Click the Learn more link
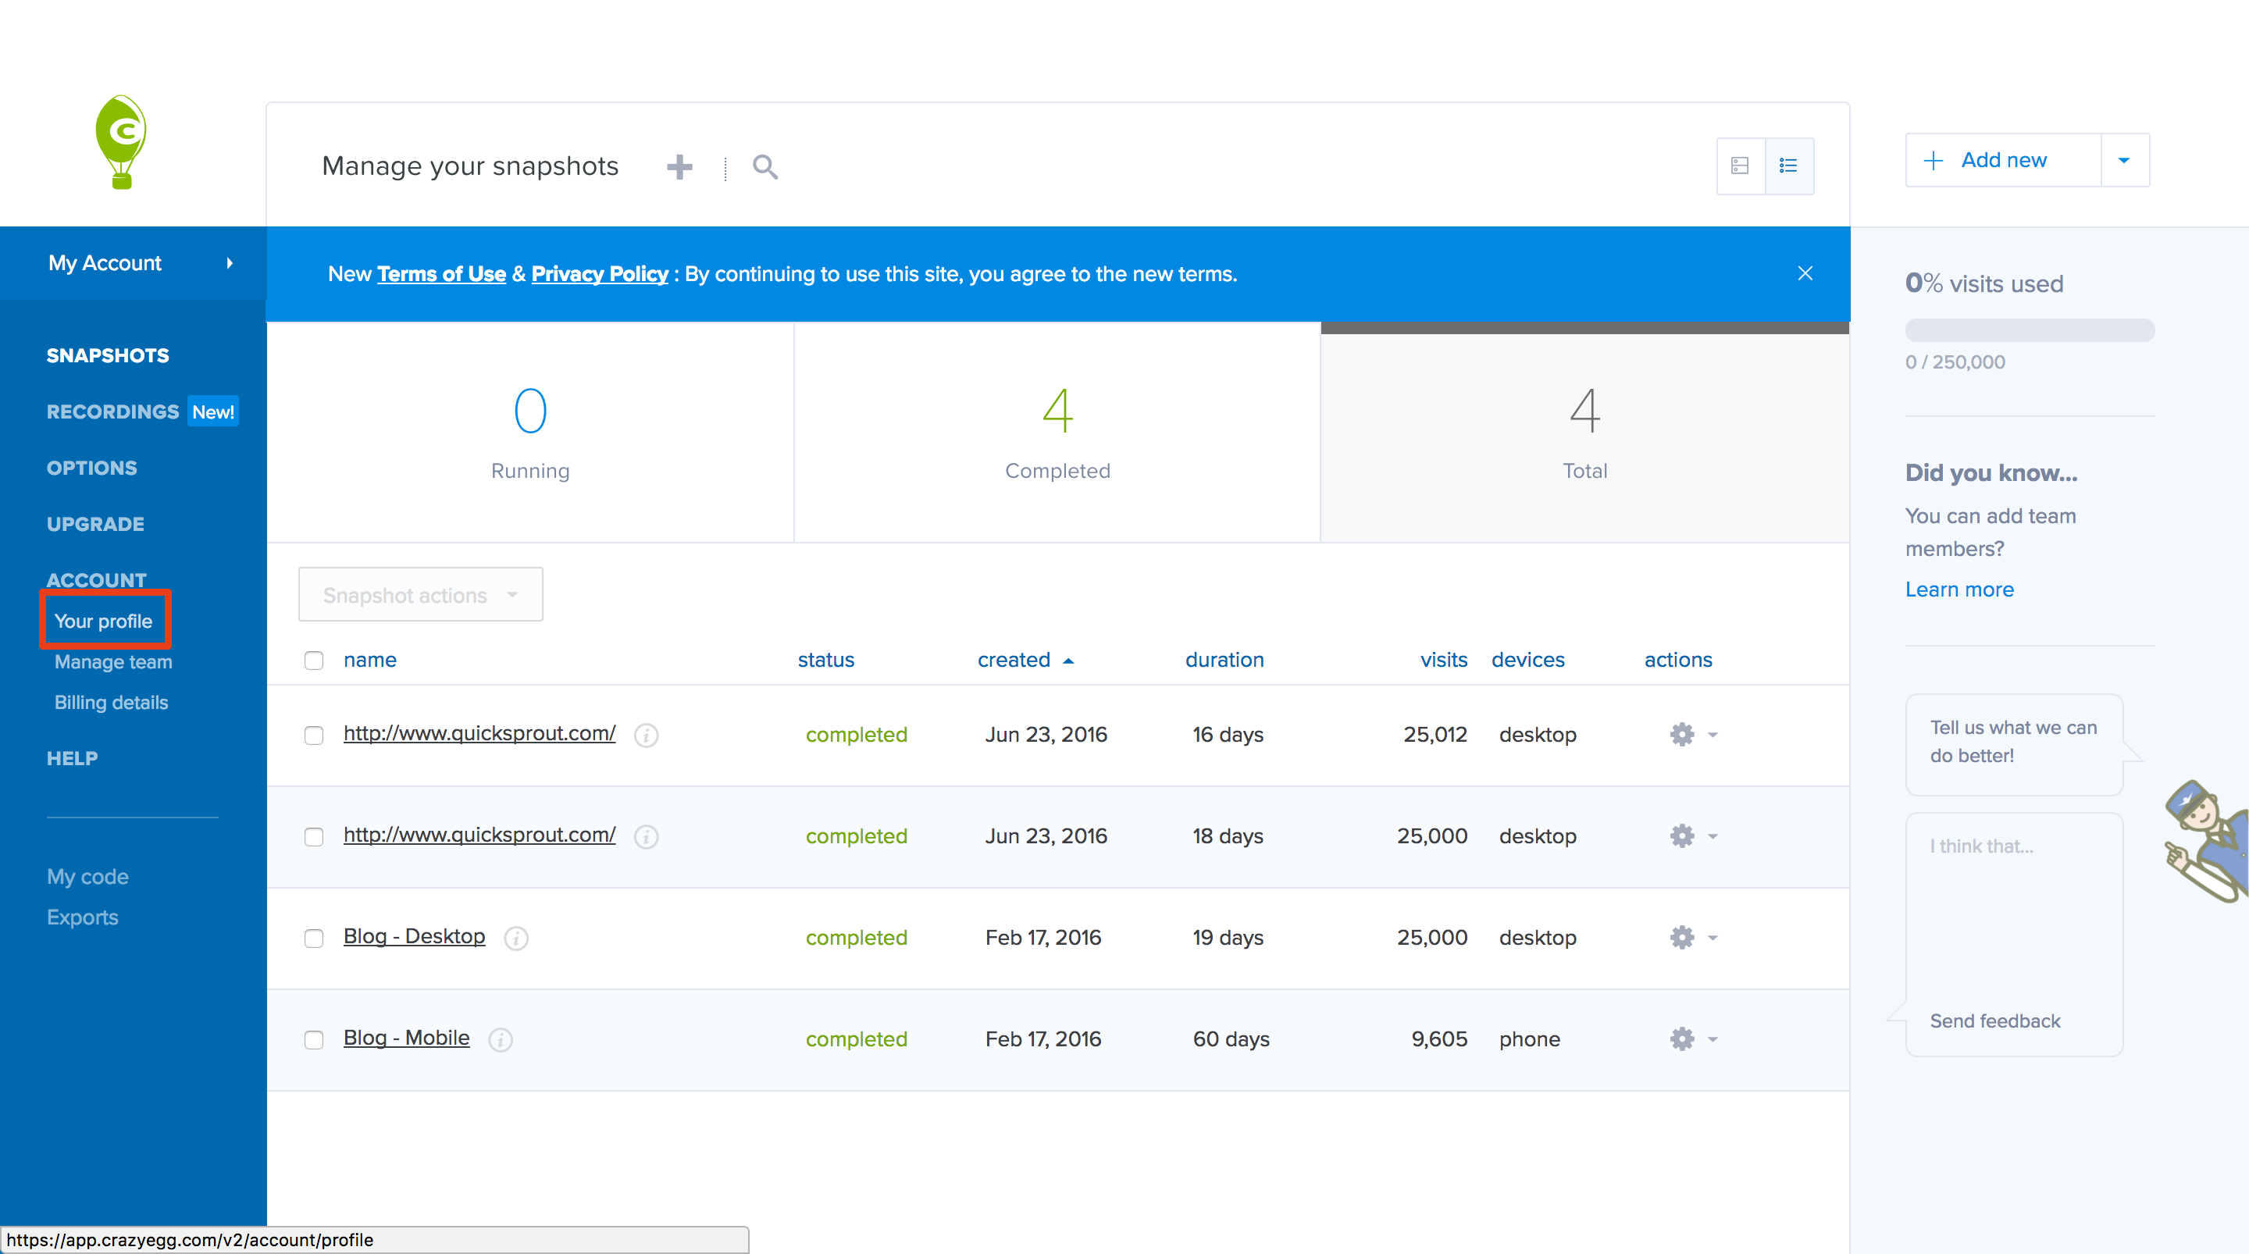 pyautogui.click(x=1959, y=590)
